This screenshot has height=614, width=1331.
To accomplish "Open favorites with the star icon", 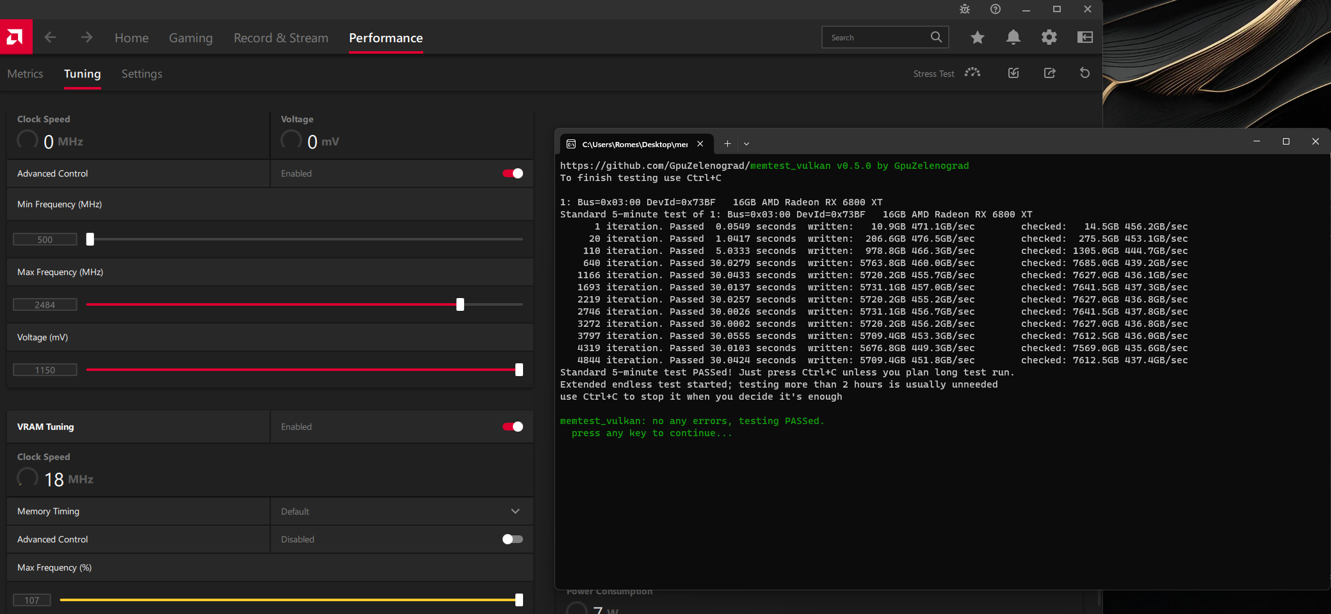I will [x=977, y=37].
